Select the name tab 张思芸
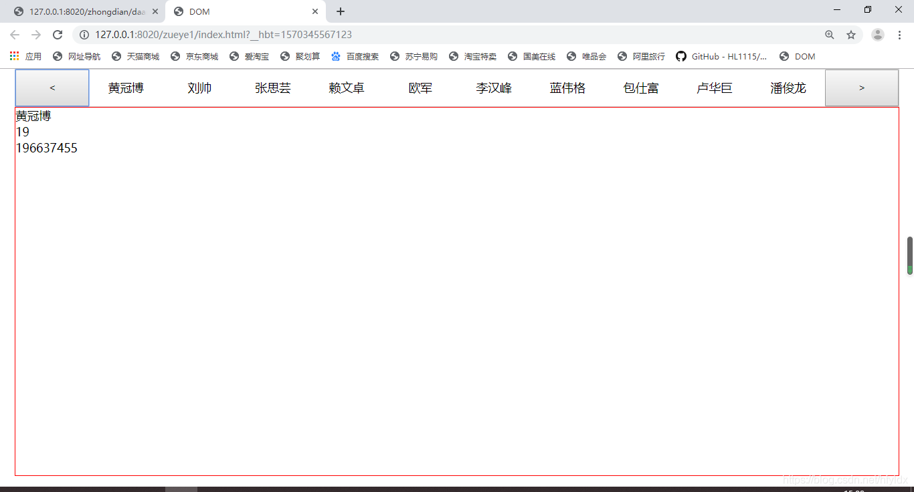 273,88
